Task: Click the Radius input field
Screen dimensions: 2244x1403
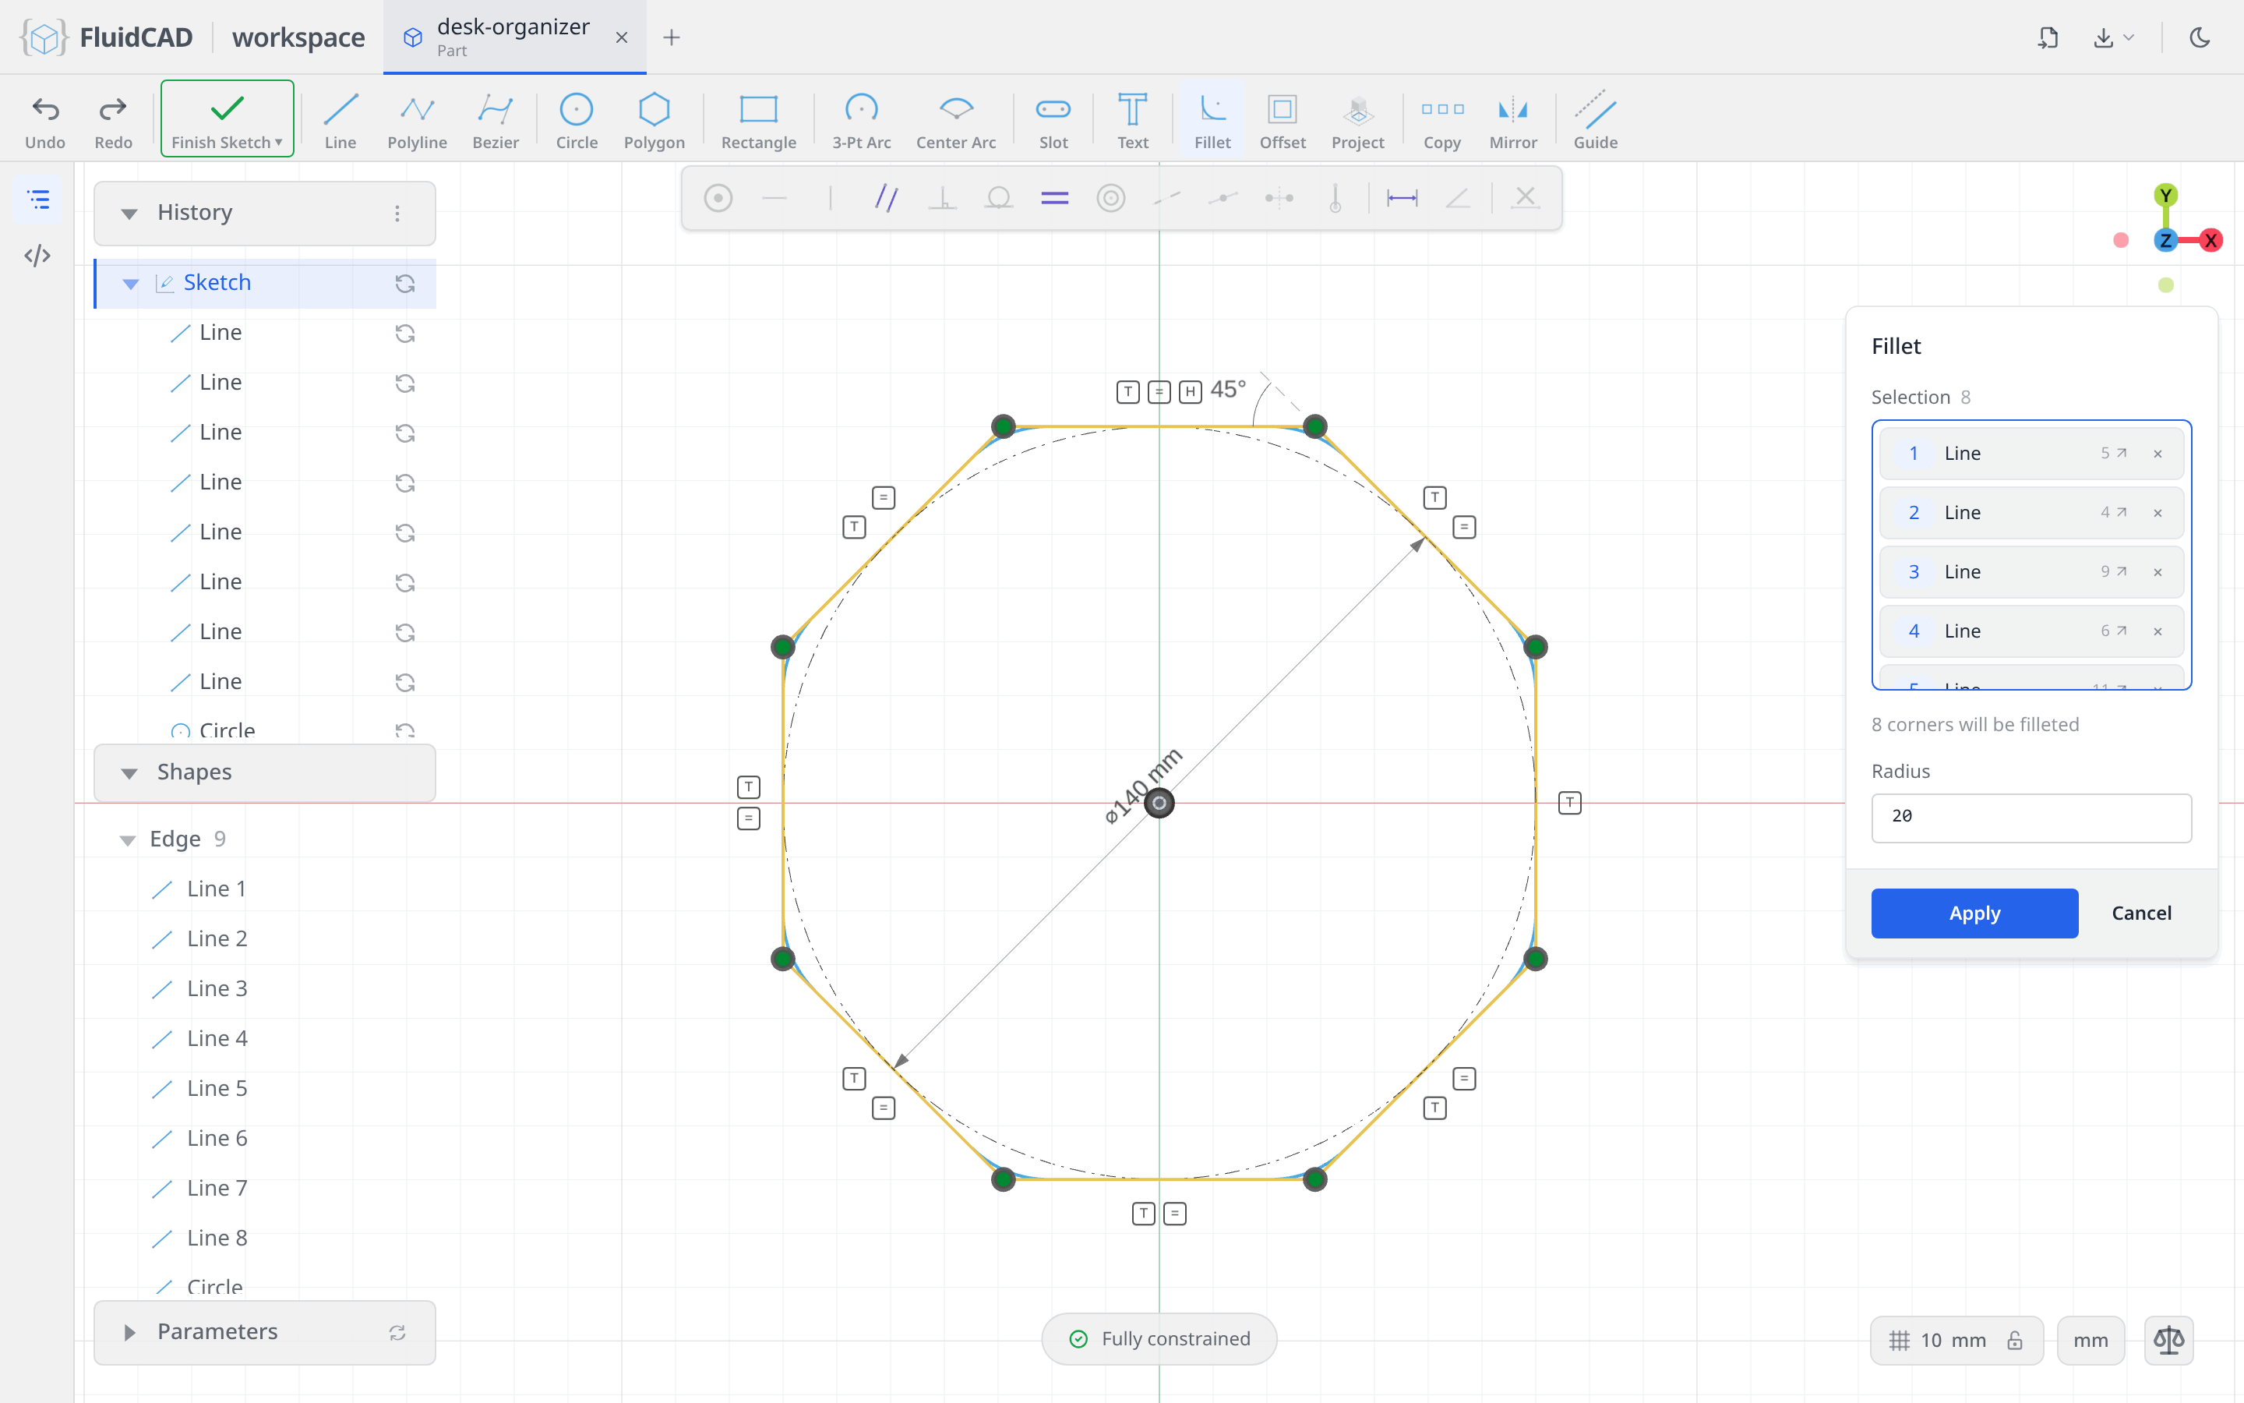Action: coord(2031,818)
